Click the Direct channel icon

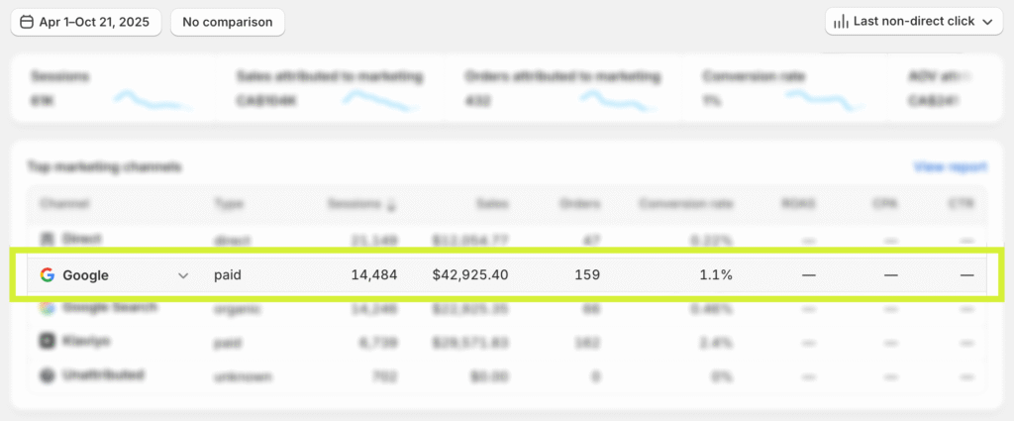coord(47,239)
